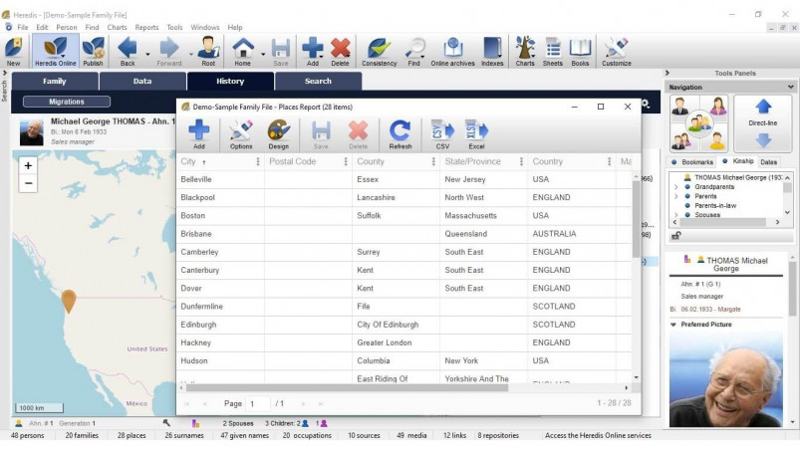Click Michael George Thomas portrait thumbnail

(x=32, y=132)
